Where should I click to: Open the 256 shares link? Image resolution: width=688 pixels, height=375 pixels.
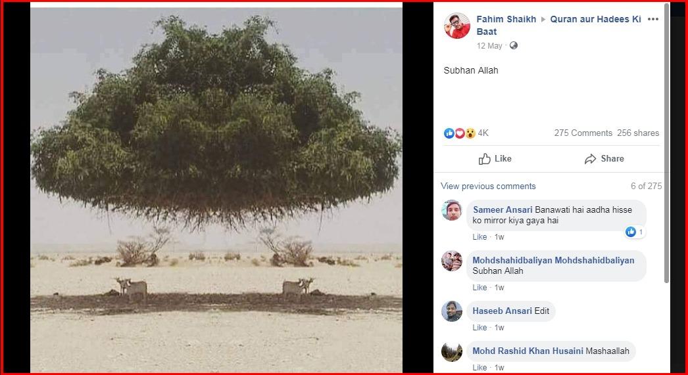pos(638,133)
